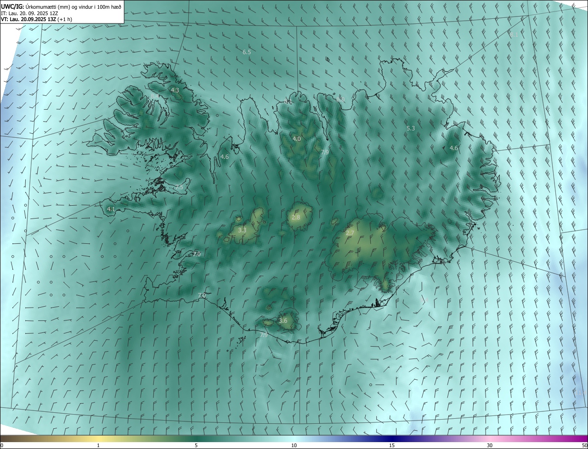Click the 3.6 value on the map
The height and width of the screenshot is (449, 588).
(283, 320)
